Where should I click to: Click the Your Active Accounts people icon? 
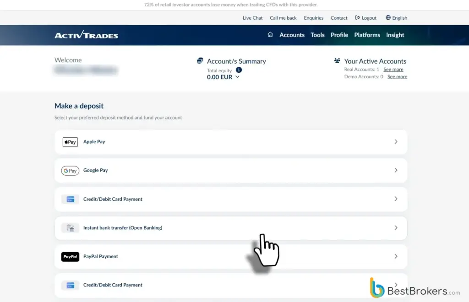(x=337, y=61)
